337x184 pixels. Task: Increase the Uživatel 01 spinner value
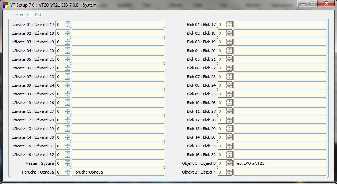point(67,23)
